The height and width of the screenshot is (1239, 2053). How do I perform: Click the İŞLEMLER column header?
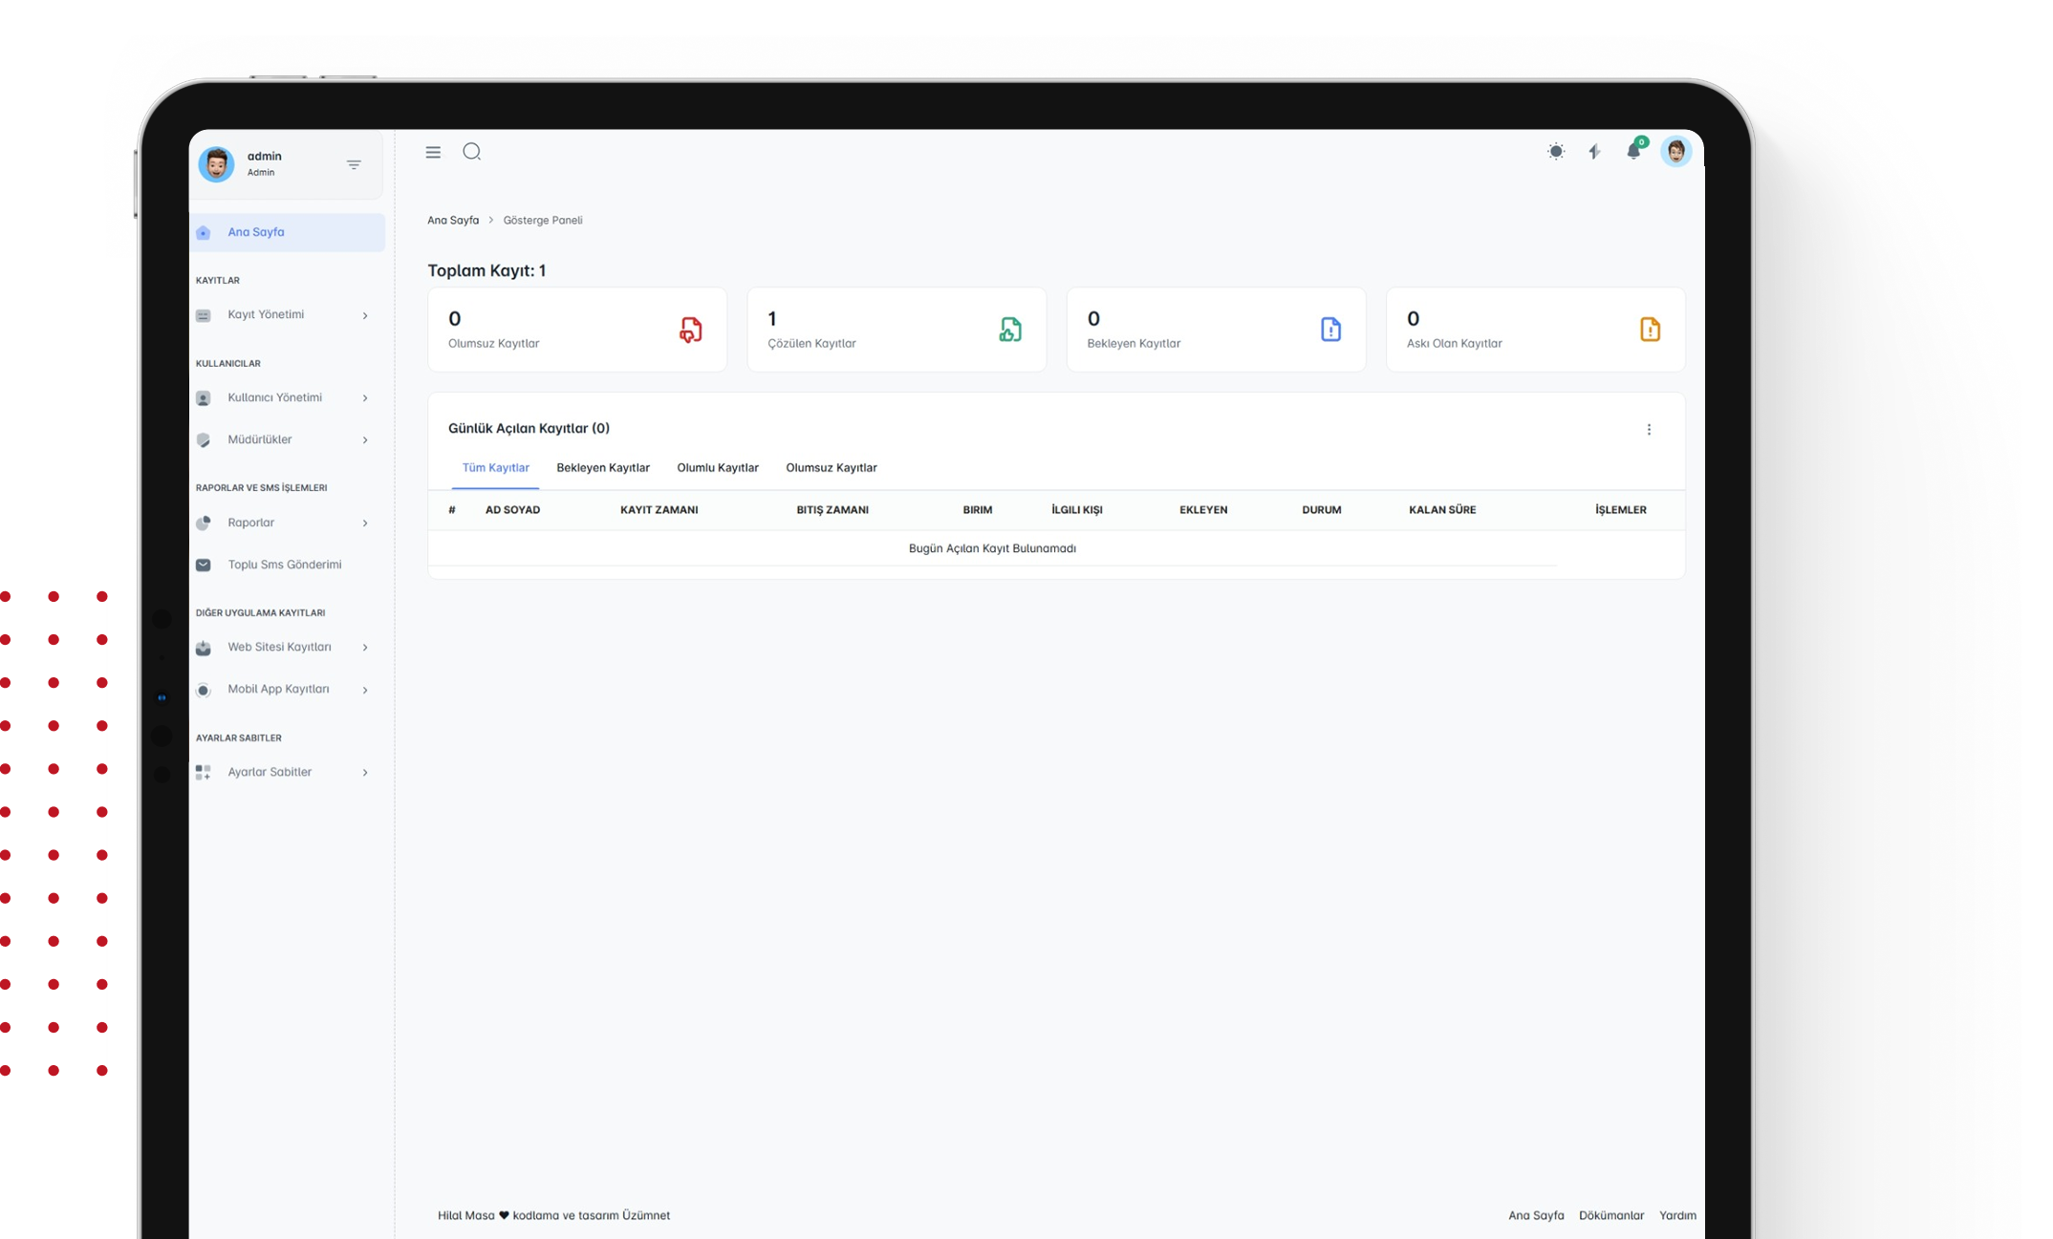(x=1621, y=510)
